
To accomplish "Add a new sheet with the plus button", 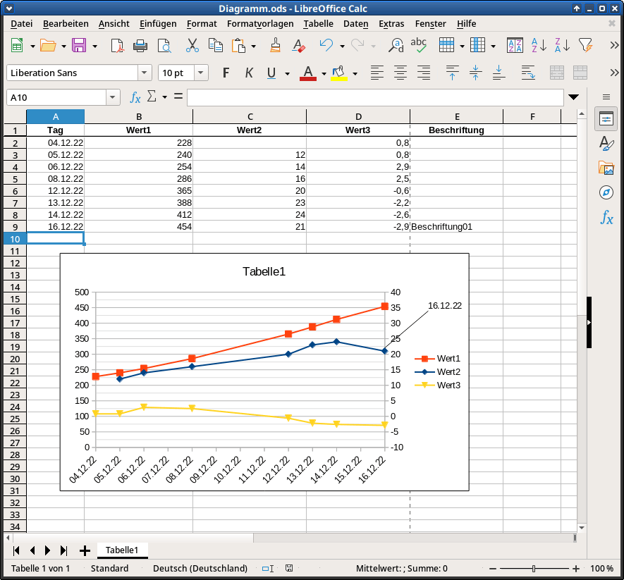I will (85, 550).
